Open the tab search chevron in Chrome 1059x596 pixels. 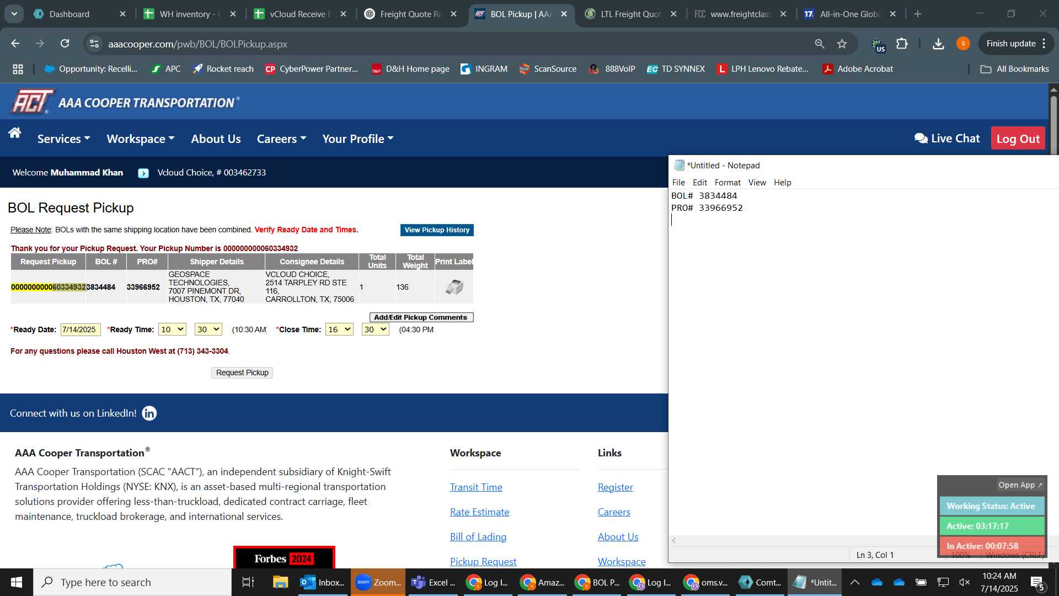pyautogui.click(x=14, y=14)
